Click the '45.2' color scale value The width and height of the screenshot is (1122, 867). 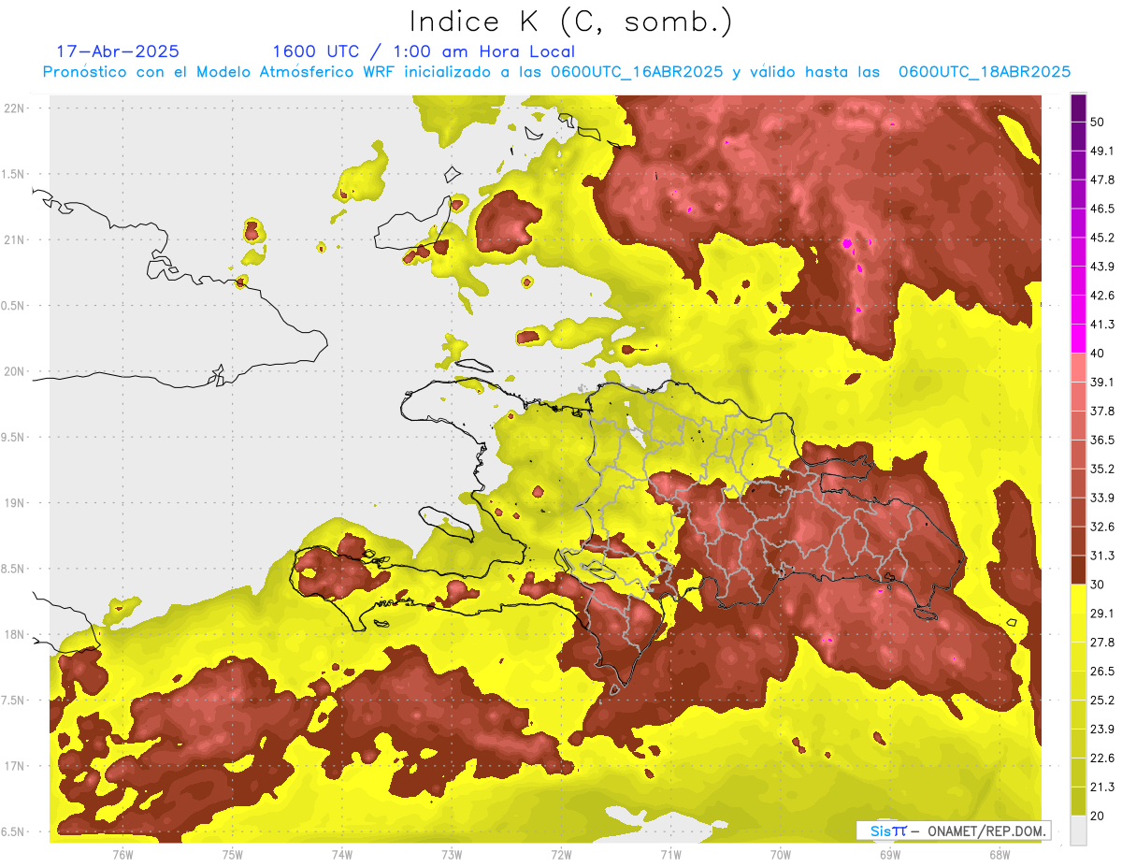[x=1102, y=238]
